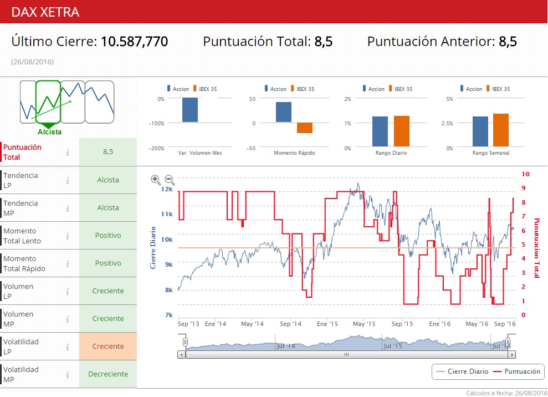Click the Momento Total Lento row label

tap(22, 236)
